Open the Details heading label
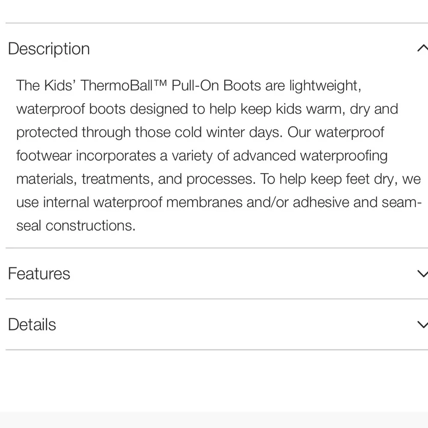The width and height of the screenshot is (428, 428). [x=32, y=324]
